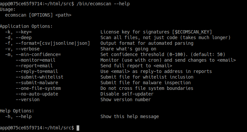Click the --submit-malware option

pyautogui.click(x=37, y=83)
